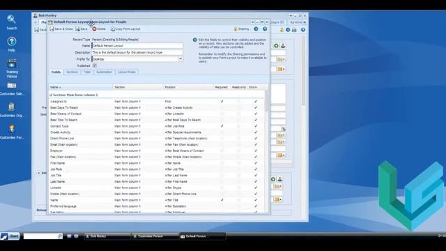The image size is (446, 251).
Task: Click the printer icon in Bob Marley window toolbar
Action: pos(294,30)
